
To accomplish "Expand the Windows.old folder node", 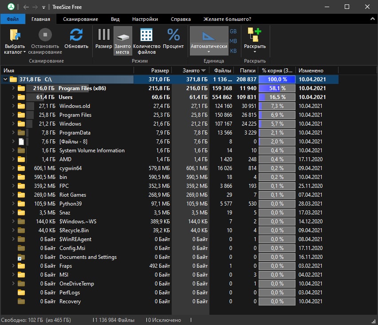I will point(13,106).
